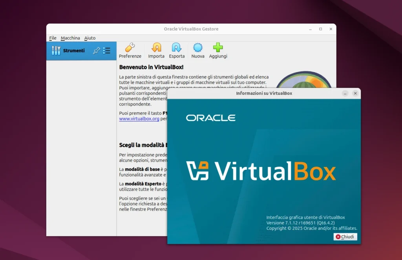Click the Strumenti toolbox icon in the sidebar
The height and width of the screenshot is (260, 402).
click(56, 50)
